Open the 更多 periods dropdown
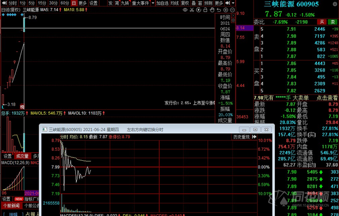This screenshot has height=216, width=339. pos(82,3)
